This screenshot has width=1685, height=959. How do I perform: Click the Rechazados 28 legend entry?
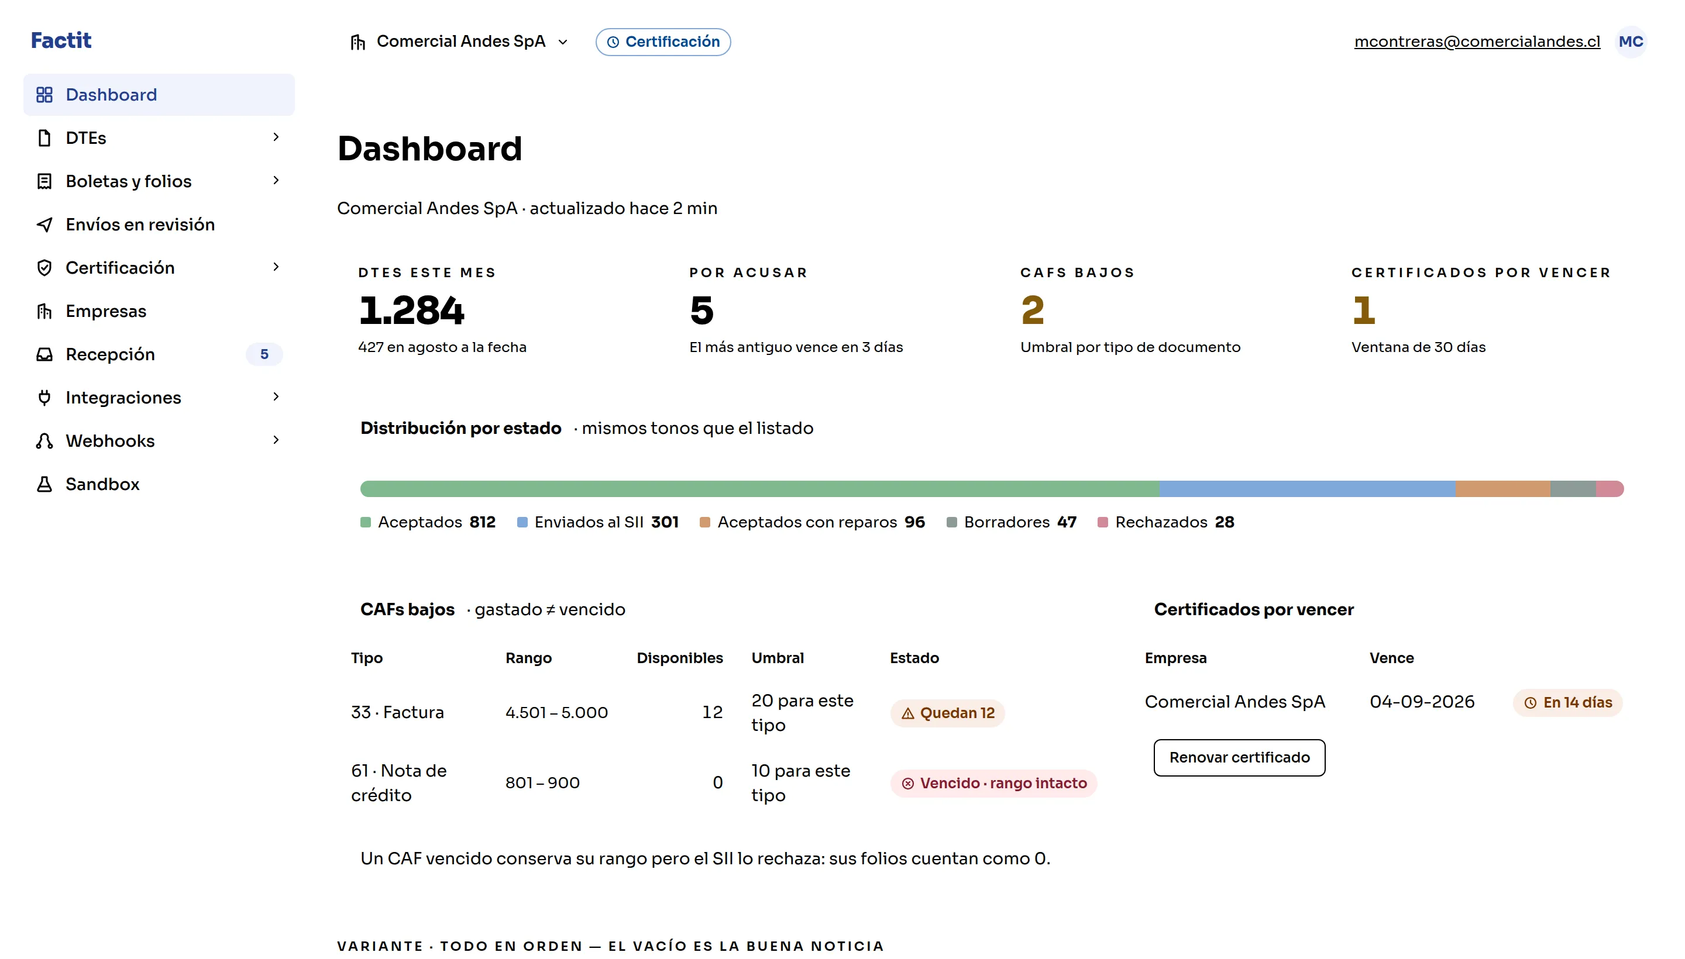(x=1165, y=522)
